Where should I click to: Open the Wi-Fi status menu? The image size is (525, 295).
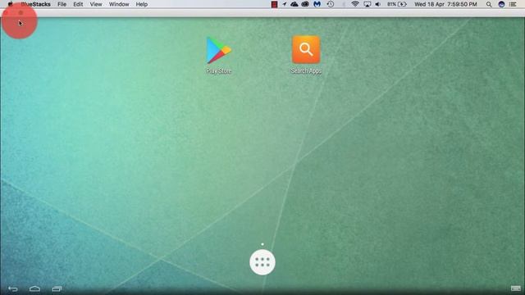tap(355, 4)
